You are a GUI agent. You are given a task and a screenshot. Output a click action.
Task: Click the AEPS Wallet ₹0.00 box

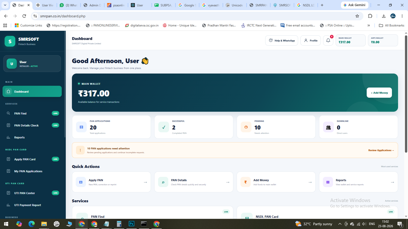pos(383,40)
